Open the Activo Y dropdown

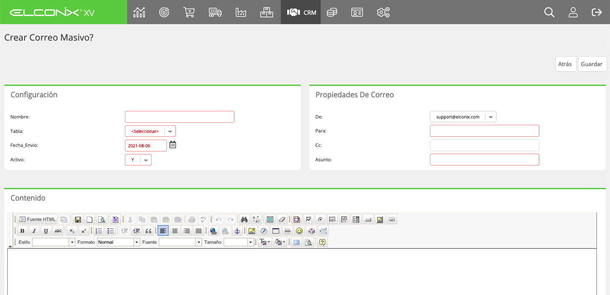pos(138,160)
